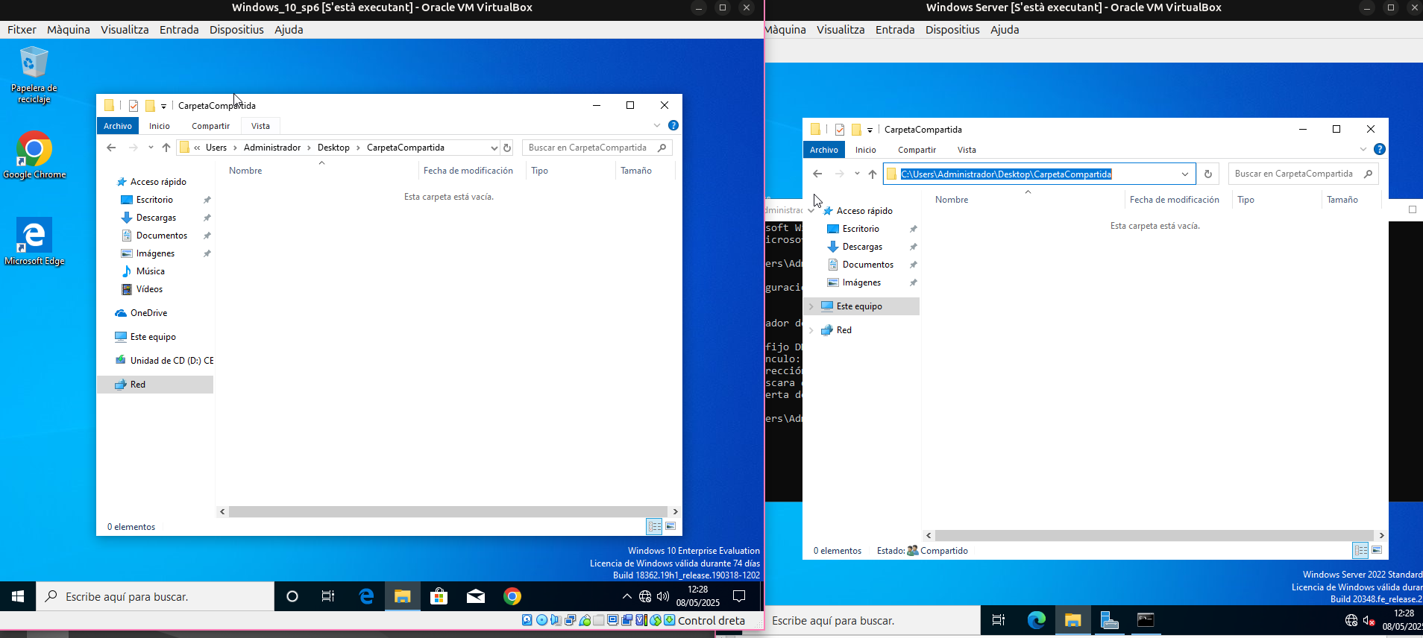The height and width of the screenshot is (638, 1423).
Task: Open Compartir ribbon tab in left Explorer
Action: tap(210, 126)
